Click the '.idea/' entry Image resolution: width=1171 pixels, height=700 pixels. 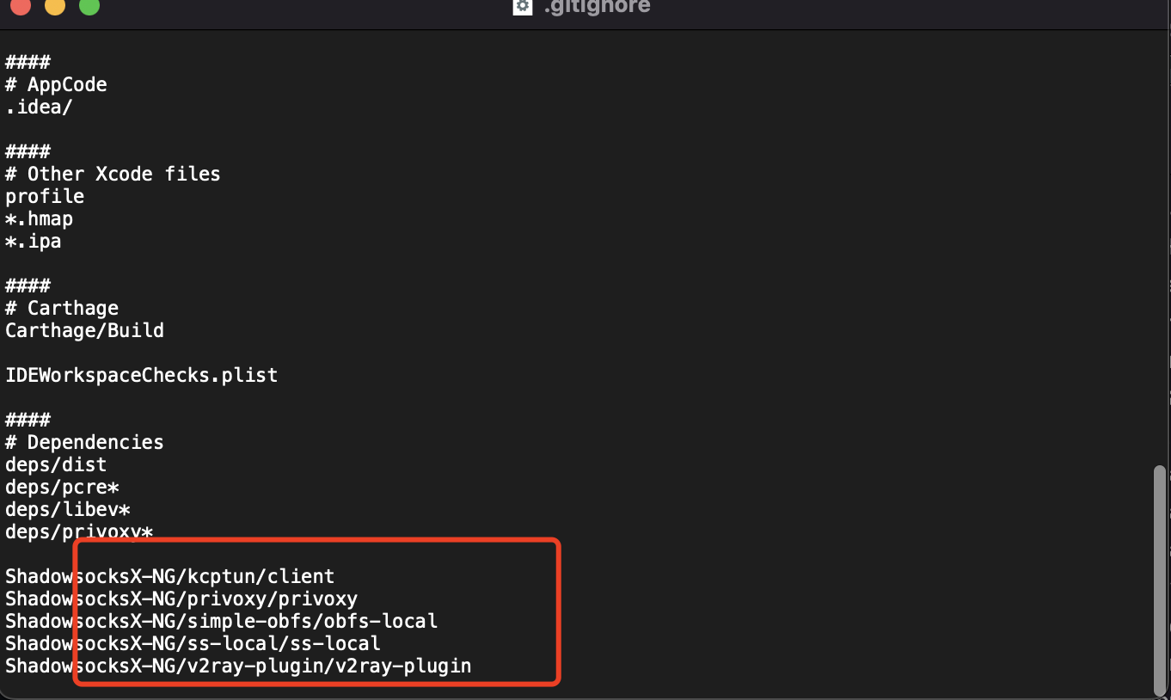[38, 106]
